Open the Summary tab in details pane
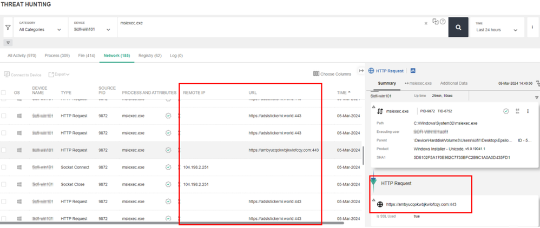The image size is (540, 228). point(387,83)
